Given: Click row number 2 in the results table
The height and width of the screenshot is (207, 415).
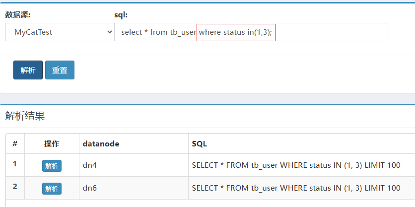Looking at the screenshot, I should tap(15, 186).
